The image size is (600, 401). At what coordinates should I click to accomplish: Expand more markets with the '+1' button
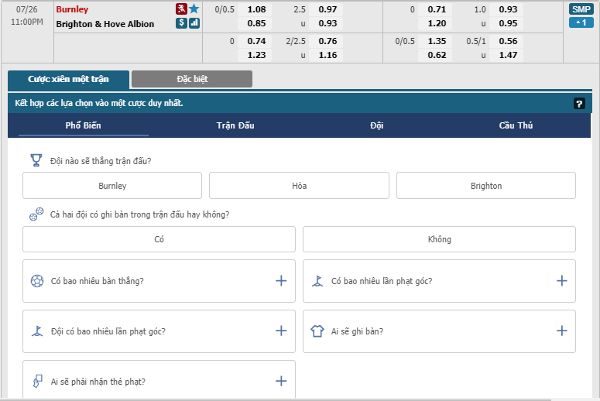pyautogui.click(x=581, y=22)
